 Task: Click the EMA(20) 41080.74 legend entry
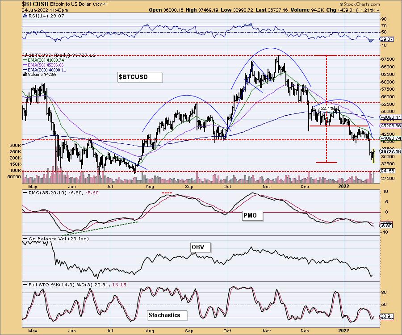pyautogui.click(x=44, y=60)
